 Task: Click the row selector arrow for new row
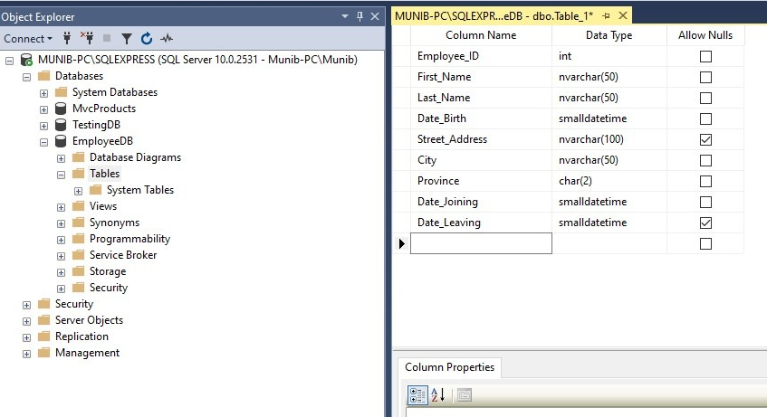click(x=401, y=243)
